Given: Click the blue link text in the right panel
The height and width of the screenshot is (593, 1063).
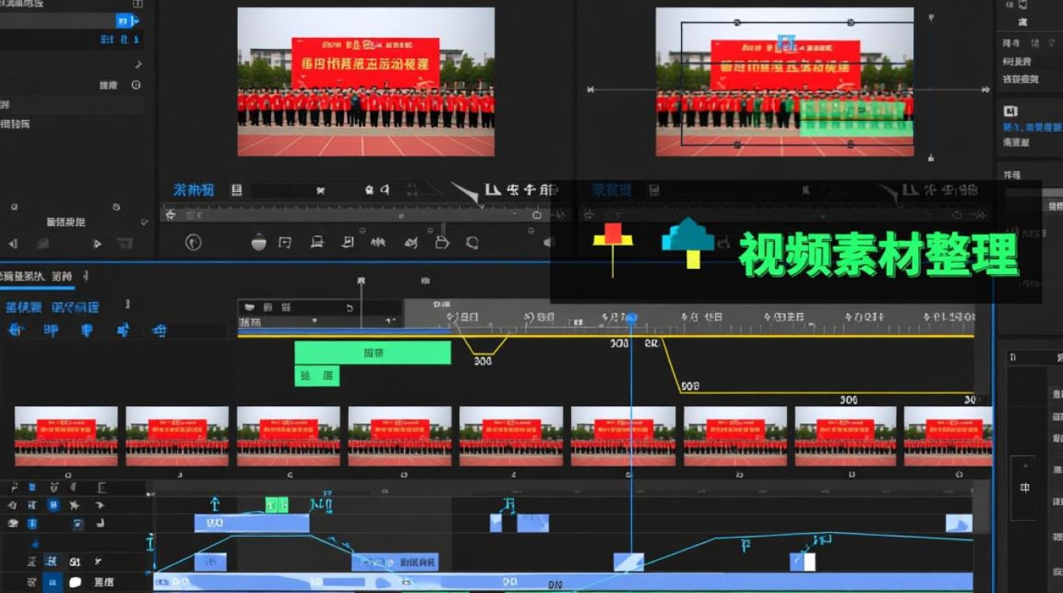Looking at the screenshot, I should pos(1032,127).
